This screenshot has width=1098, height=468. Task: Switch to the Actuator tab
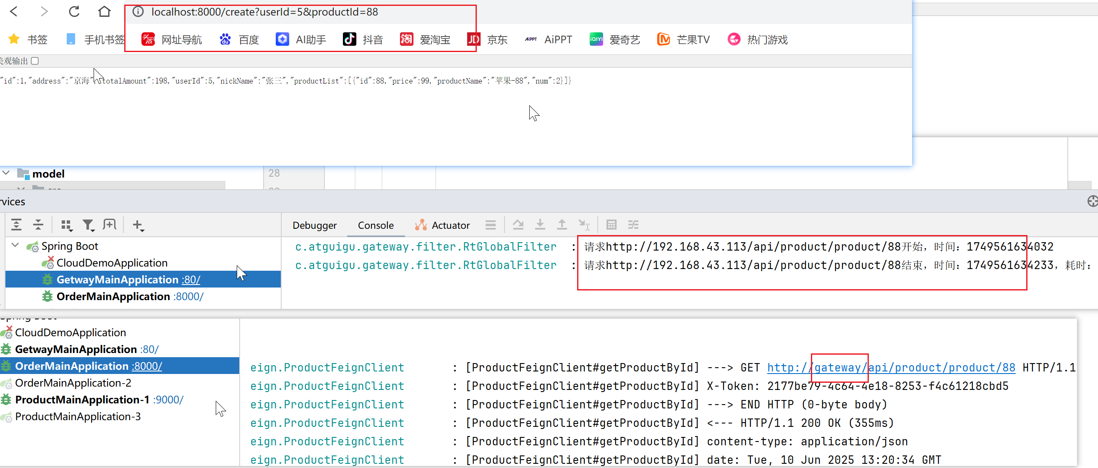[x=442, y=225]
